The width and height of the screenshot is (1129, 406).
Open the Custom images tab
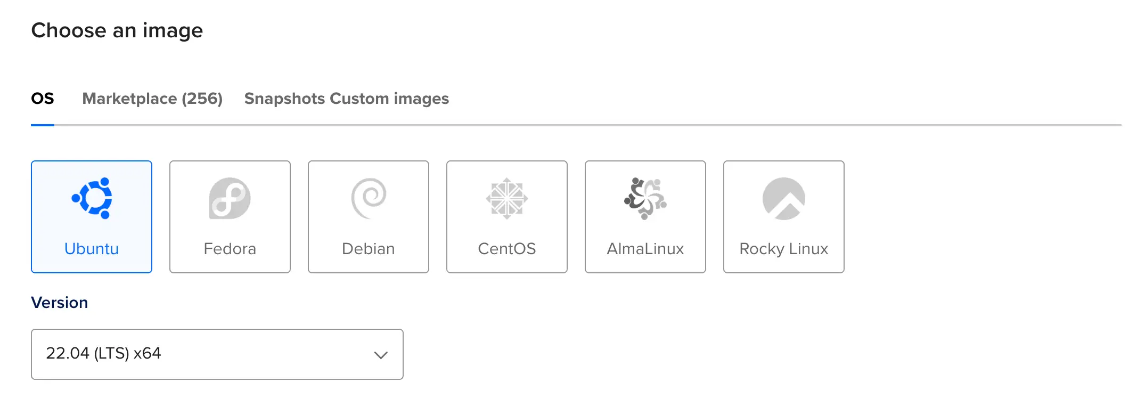[389, 99]
